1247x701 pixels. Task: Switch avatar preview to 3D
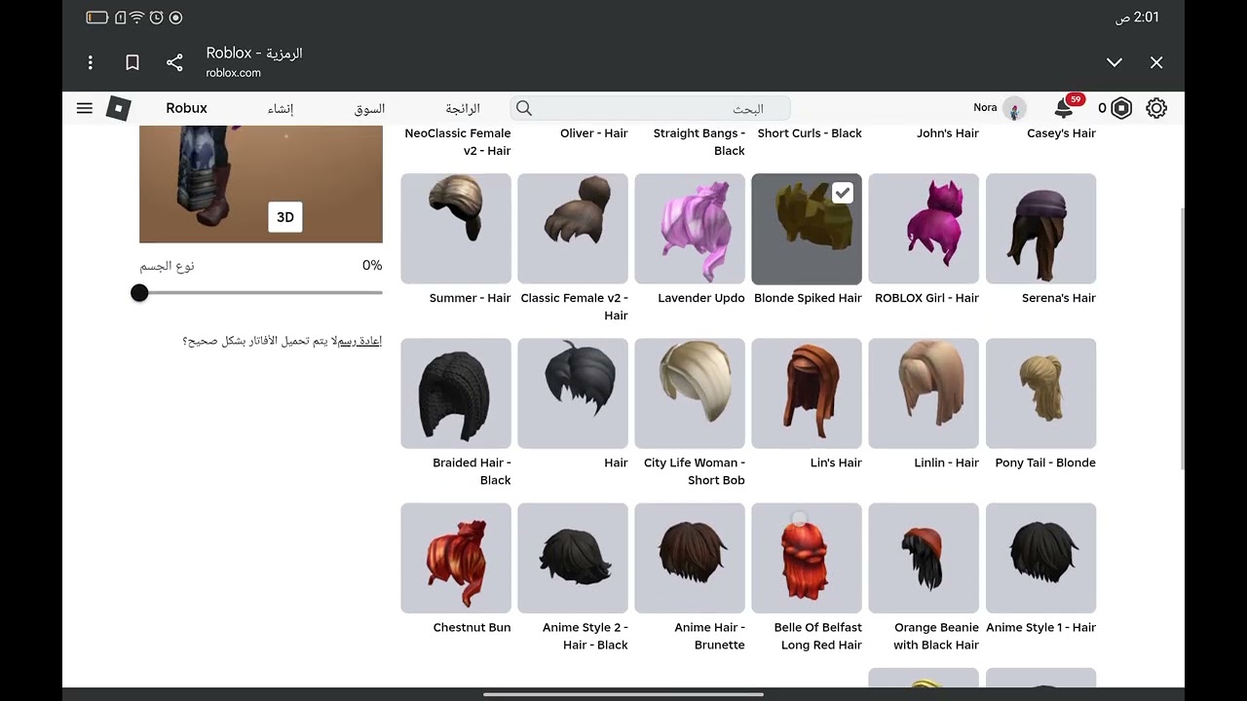tap(285, 217)
